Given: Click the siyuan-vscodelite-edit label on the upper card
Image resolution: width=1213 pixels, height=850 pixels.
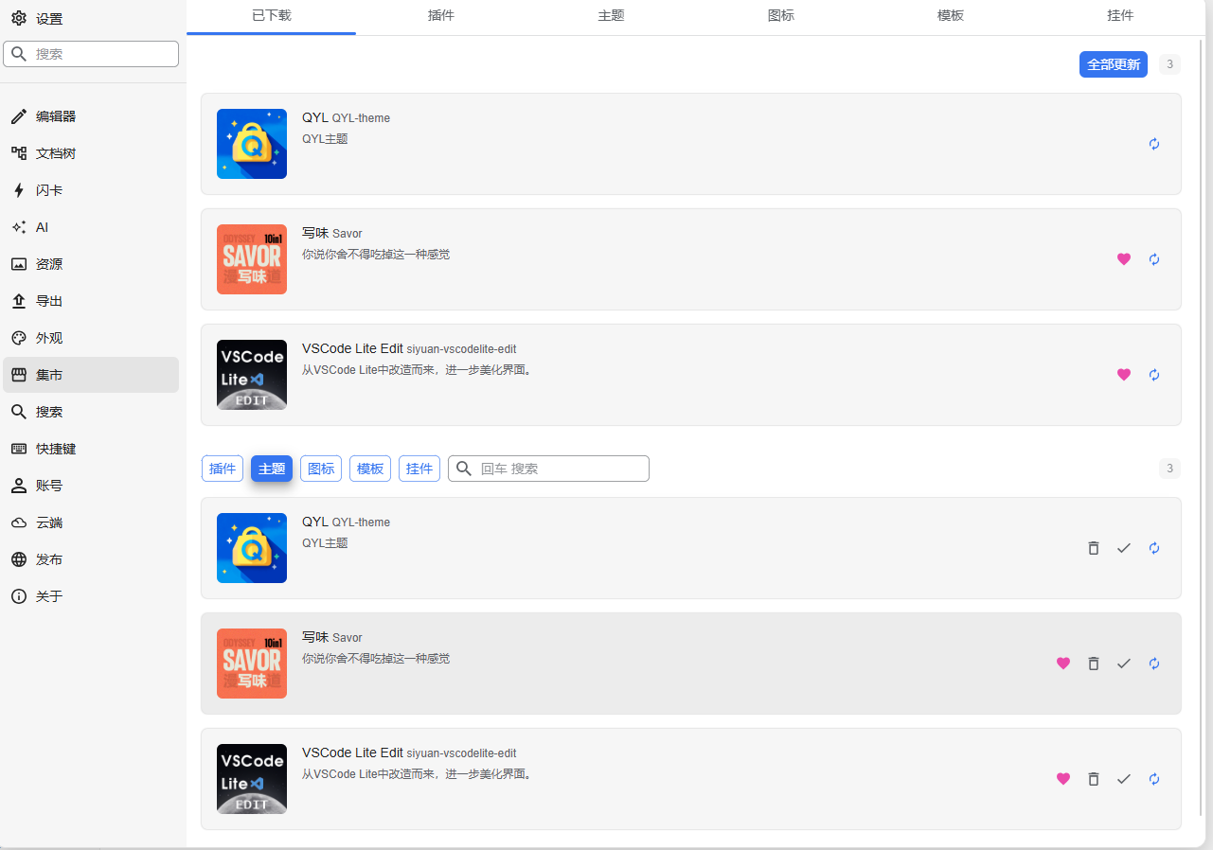Looking at the screenshot, I should click(461, 349).
